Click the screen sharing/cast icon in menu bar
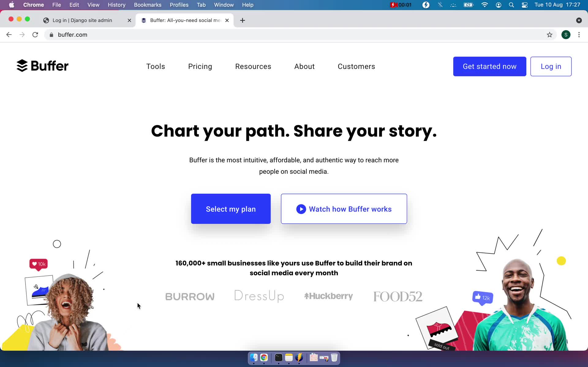Screen dimensions: 588x367 pyautogui.click(x=453, y=5)
